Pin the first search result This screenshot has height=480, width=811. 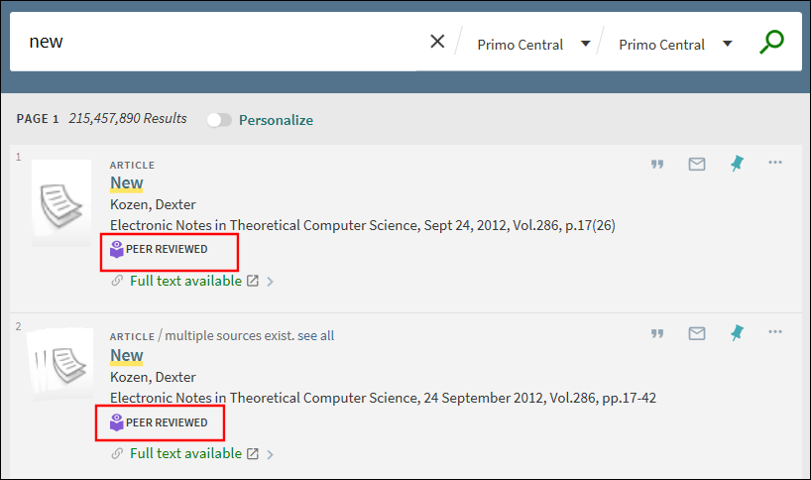tap(736, 165)
